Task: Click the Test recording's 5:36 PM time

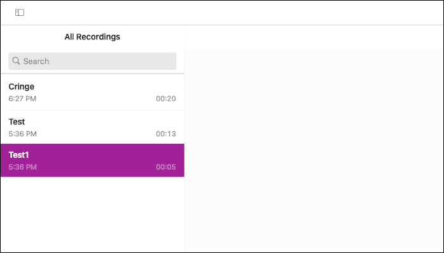Action: (x=23, y=134)
